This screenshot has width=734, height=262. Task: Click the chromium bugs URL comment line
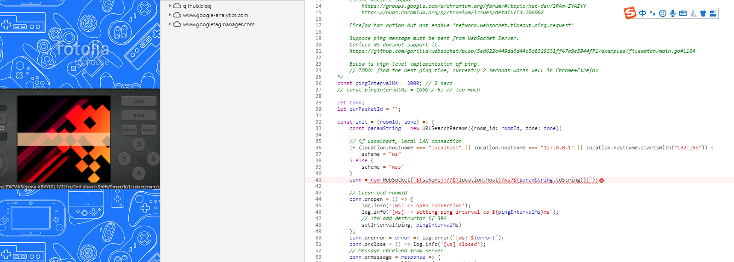pos(453,12)
